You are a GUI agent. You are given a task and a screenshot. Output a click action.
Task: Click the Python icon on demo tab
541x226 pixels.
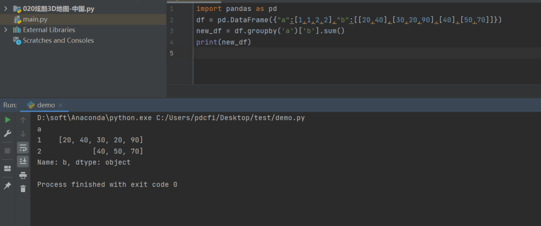click(31, 105)
